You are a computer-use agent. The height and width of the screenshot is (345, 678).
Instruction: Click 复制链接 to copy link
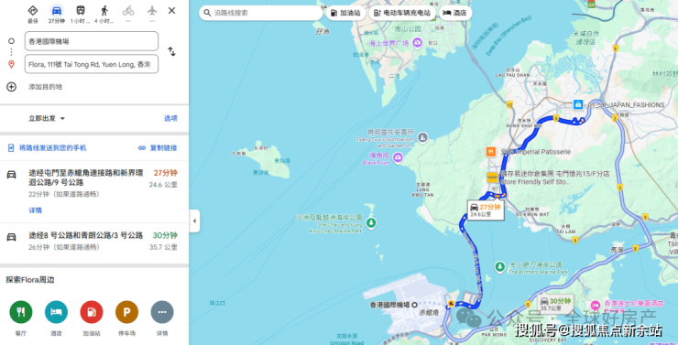pyautogui.click(x=158, y=147)
